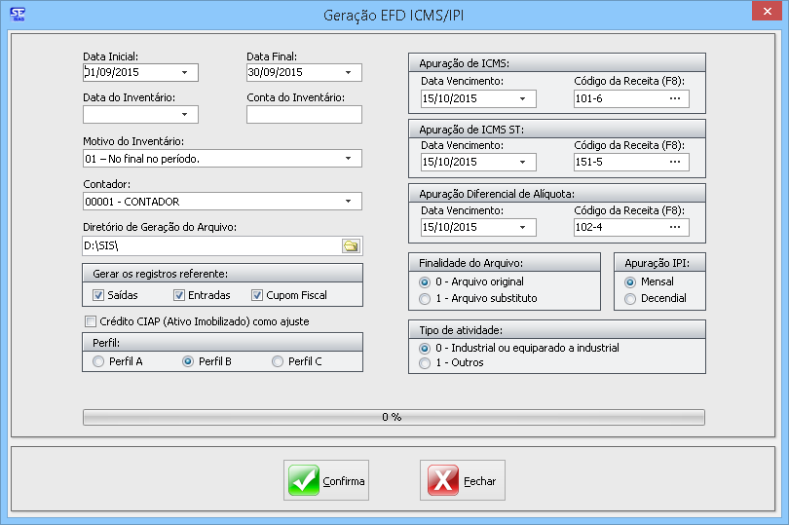Expand the Contador combo box

pyautogui.click(x=348, y=202)
